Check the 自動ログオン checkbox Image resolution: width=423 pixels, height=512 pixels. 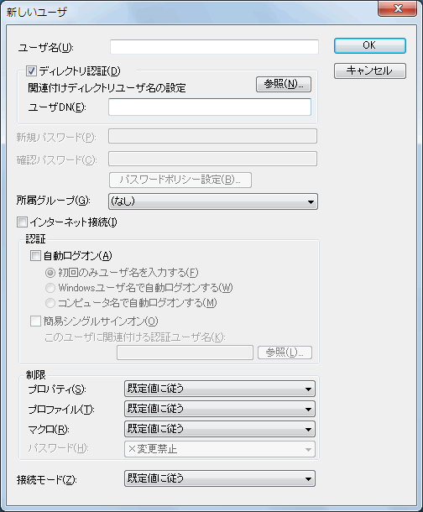(x=35, y=255)
